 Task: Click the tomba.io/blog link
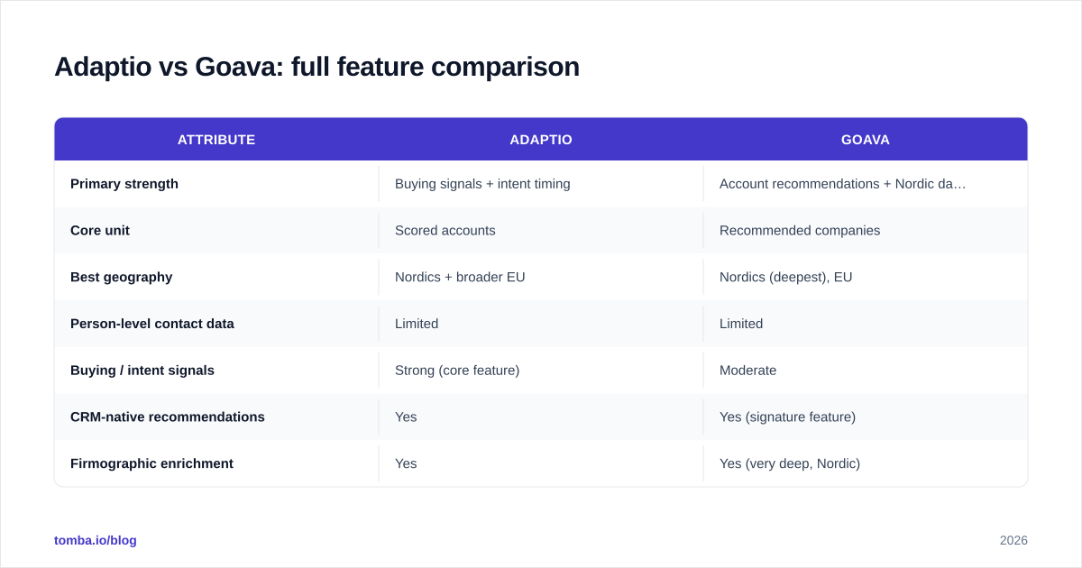[96, 540]
